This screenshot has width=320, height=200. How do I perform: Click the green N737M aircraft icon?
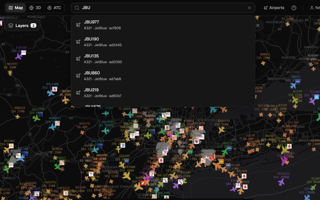[295, 100]
